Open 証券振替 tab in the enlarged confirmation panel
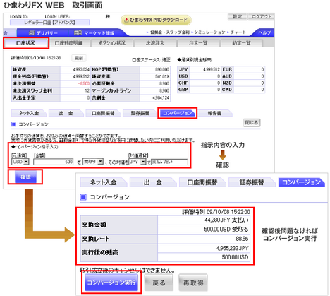 (252, 182)
